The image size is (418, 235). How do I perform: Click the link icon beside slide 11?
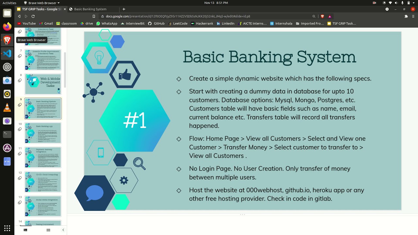pyautogui.click(x=20, y=154)
